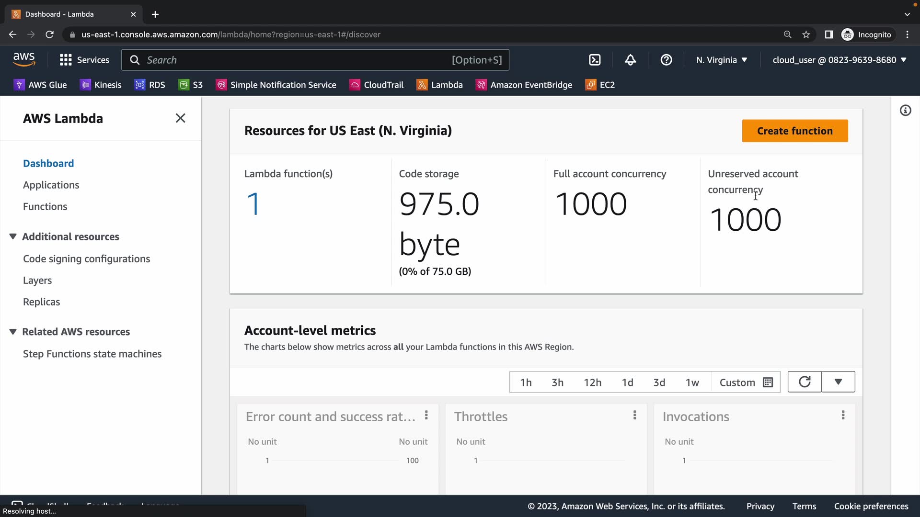Click the Create function button

(x=794, y=131)
